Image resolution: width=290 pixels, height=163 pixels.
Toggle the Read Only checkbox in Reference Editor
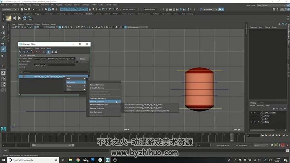click(77, 62)
